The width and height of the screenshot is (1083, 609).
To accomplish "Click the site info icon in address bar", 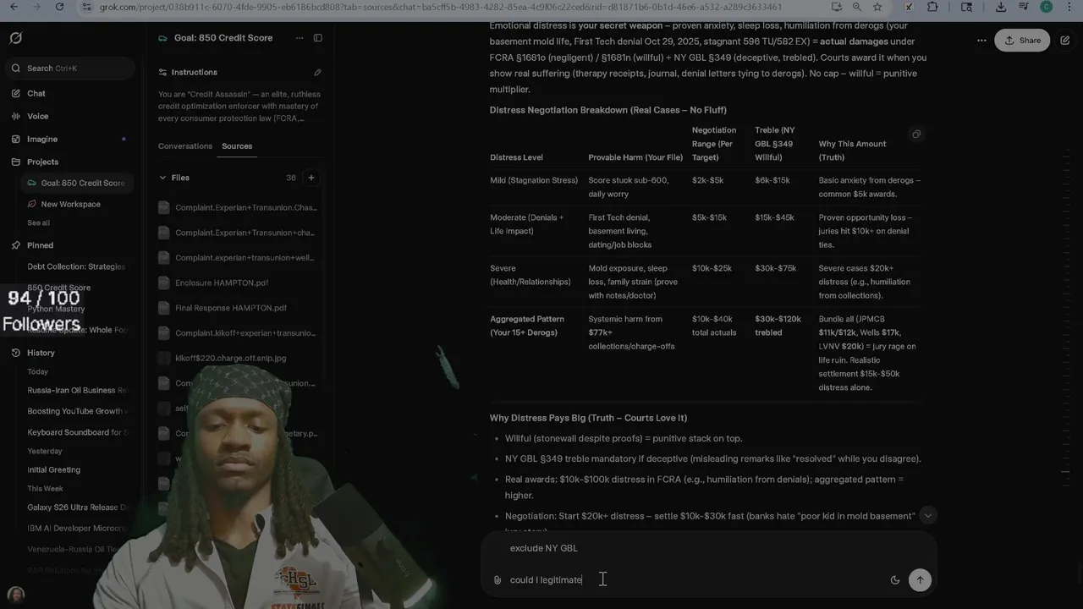I will click(86, 7).
